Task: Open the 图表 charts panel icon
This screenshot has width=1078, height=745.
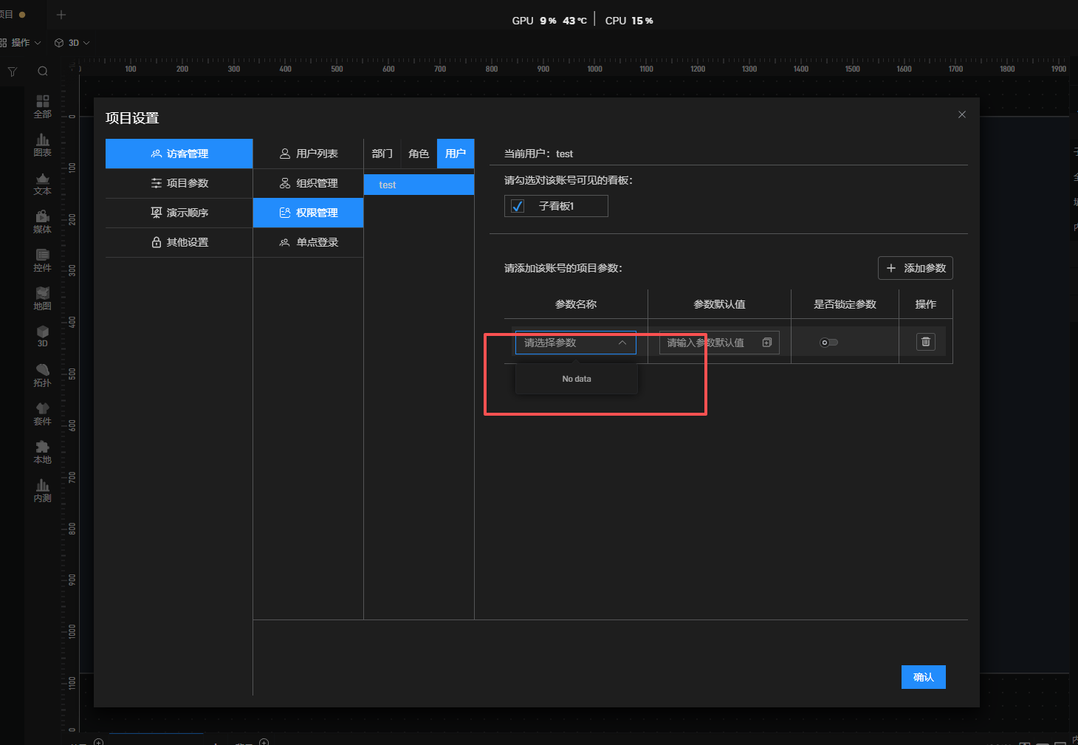Action: [x=42, y=144]
